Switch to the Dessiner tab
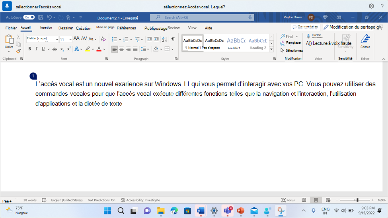The image size is (388, 218). (x=66, y=28)
